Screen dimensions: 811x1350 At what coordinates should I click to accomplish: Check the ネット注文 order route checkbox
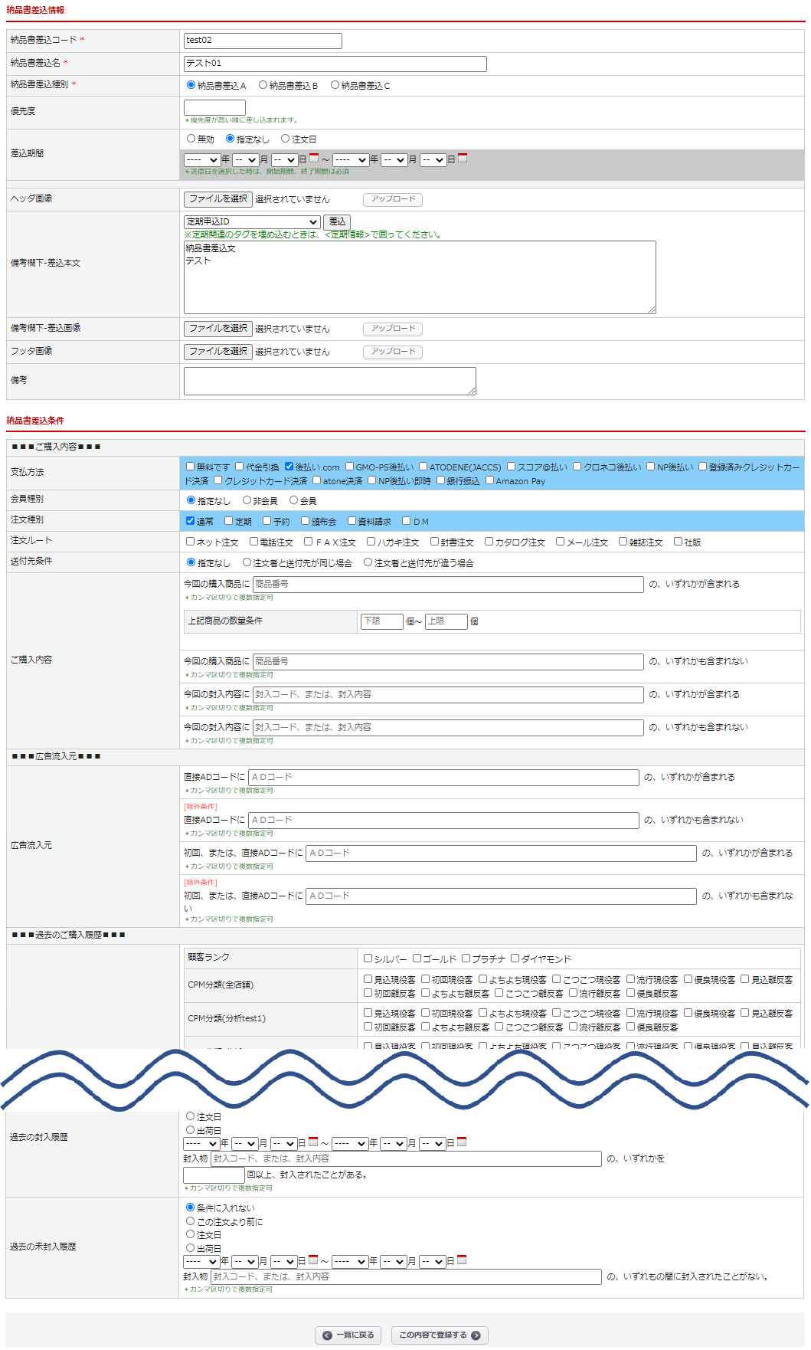click(191, 542)
